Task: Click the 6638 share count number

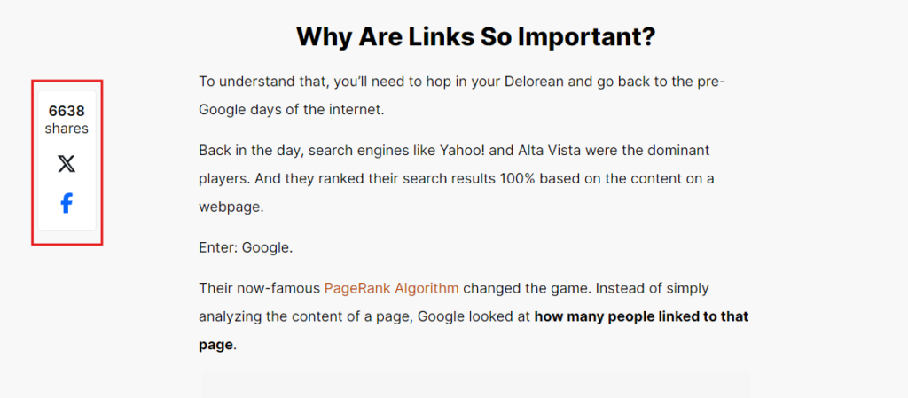Action: tap(67, 111)
